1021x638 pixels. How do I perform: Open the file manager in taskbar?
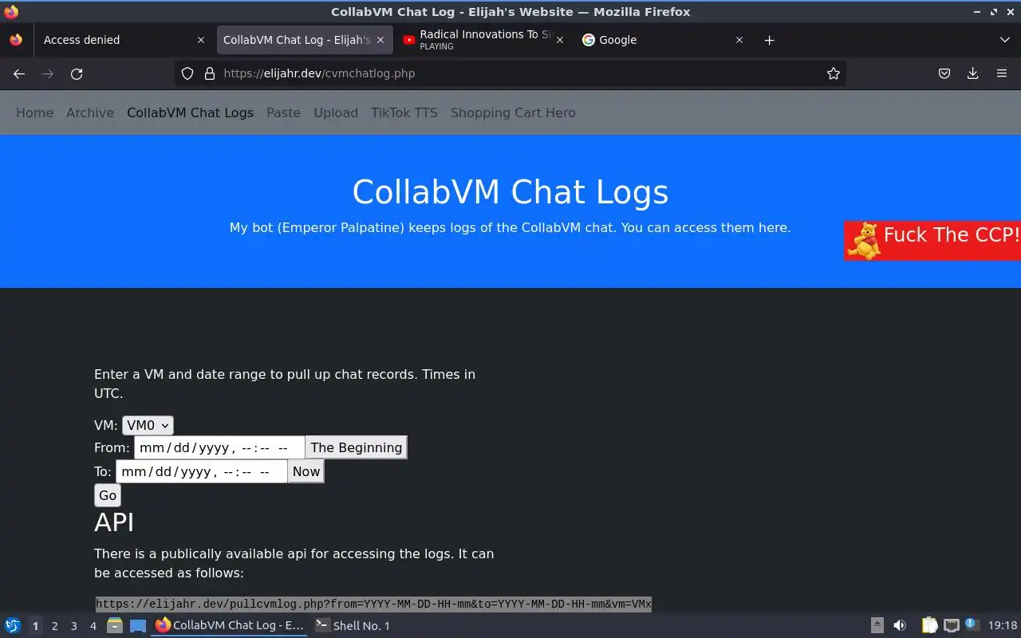tap(115, 625)
